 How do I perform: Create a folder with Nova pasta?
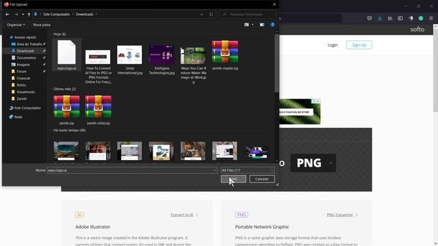click(x=42, y=25)
